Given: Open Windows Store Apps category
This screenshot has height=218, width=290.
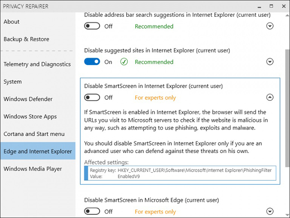Looking at the screenshot, I should (x=30, y=116).
